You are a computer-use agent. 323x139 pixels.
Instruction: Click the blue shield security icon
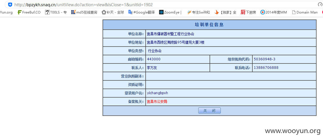(x=10, y=4)
